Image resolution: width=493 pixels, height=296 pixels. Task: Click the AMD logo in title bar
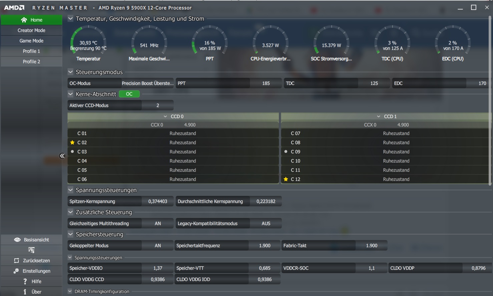coord(14,7)
